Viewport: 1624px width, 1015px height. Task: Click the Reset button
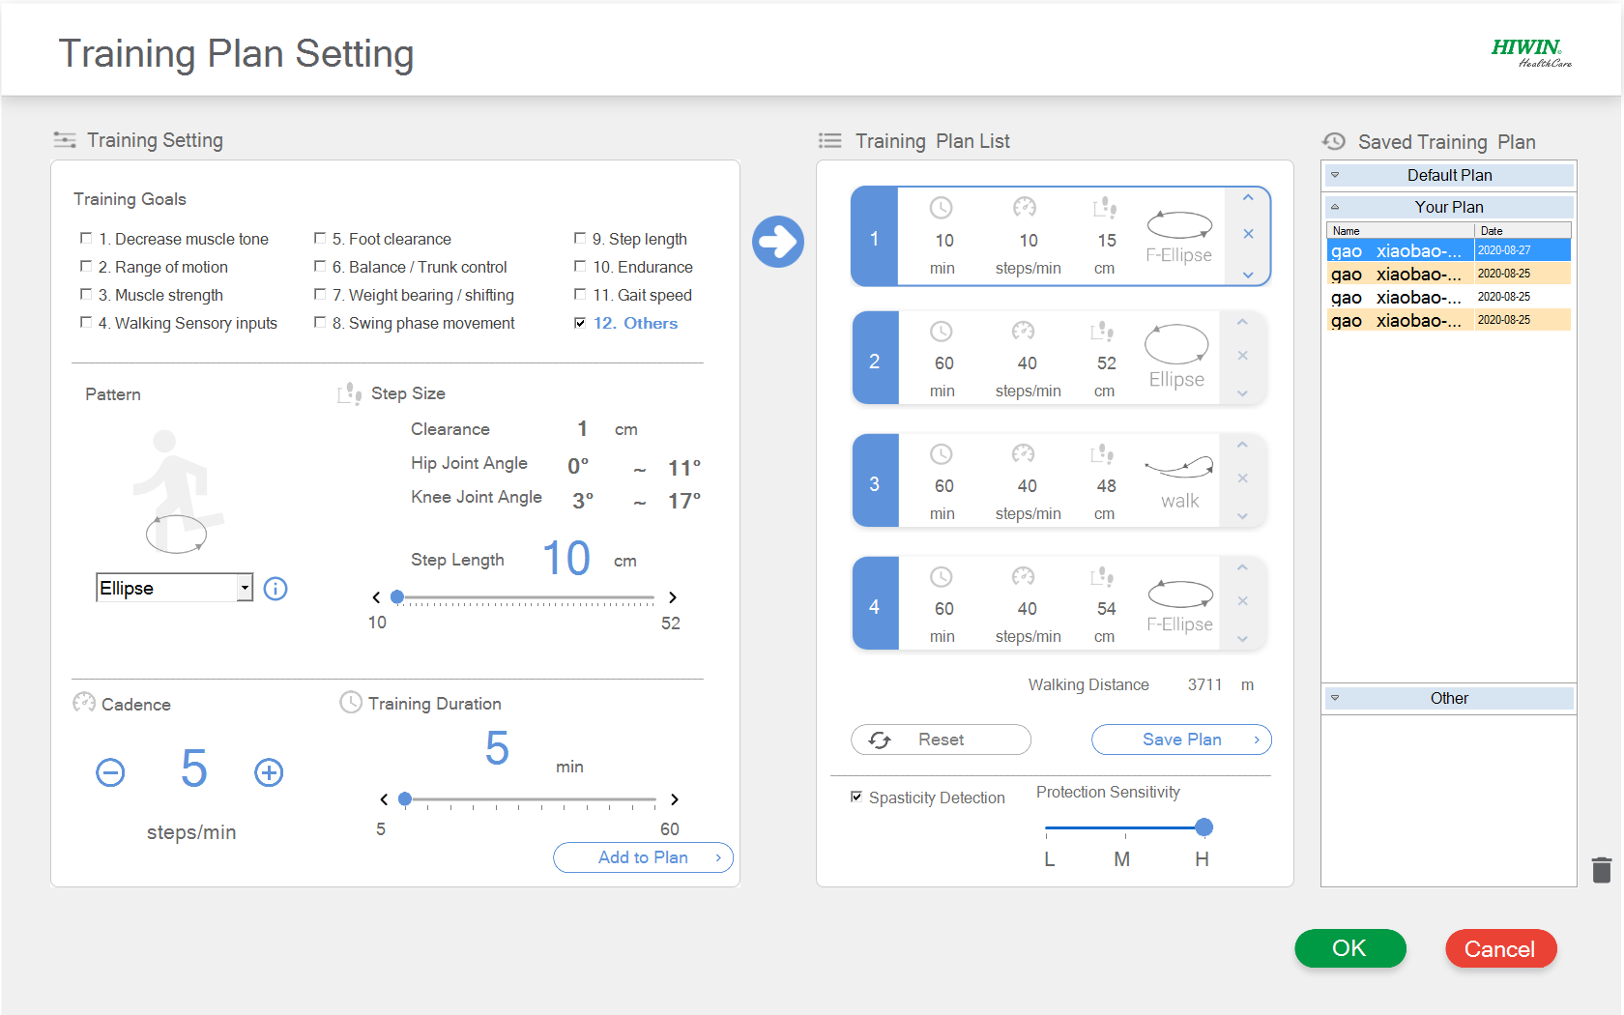click(x=941, y=739)
